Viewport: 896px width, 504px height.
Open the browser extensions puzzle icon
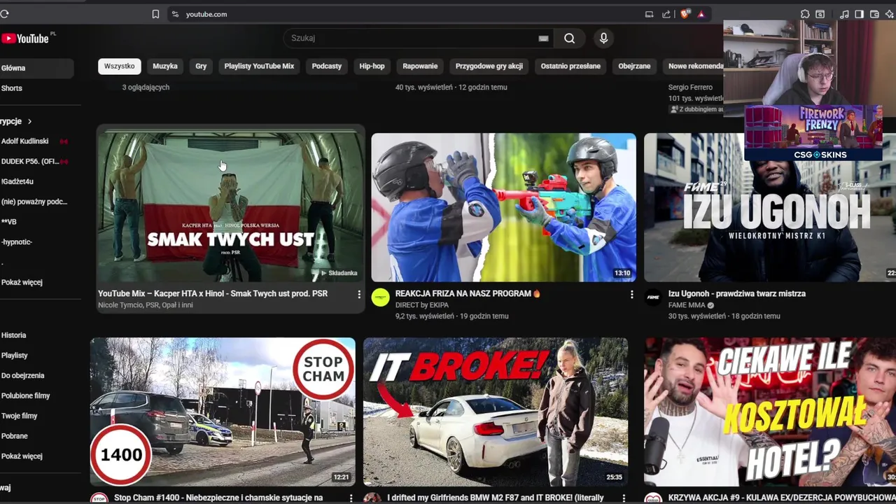(x=805, y=14)
